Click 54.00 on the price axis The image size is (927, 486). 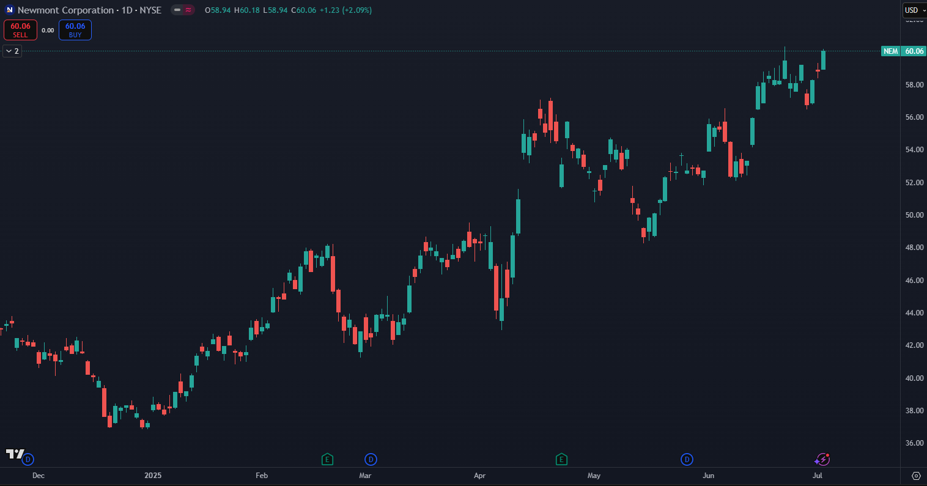914,150
